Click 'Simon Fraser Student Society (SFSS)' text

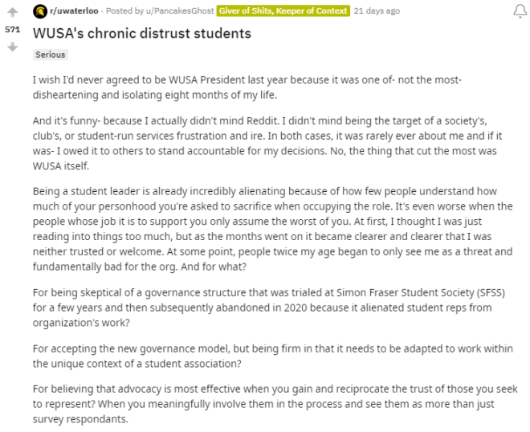[421, 292]
